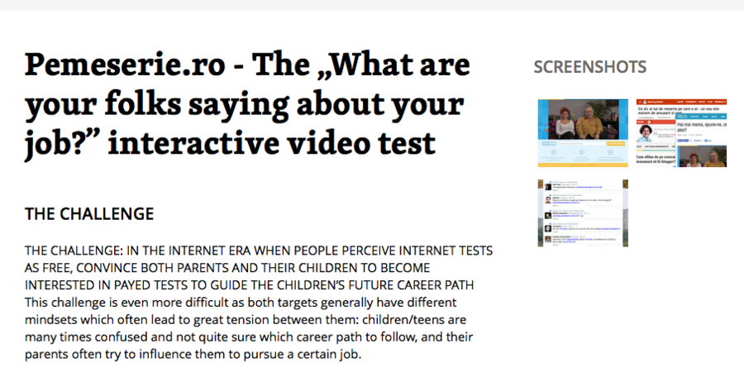
Task: Click "interactive video test" in the title
Action: point(272,143)
